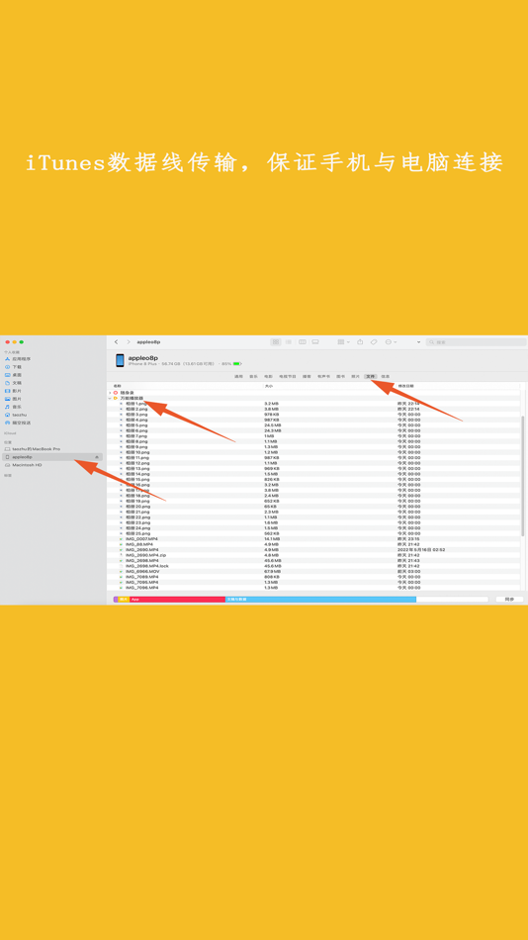Click the red App storage bar segment

coord(177,599)
